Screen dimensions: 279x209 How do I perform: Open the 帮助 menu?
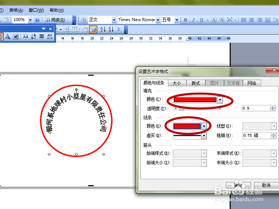point(56,10)
